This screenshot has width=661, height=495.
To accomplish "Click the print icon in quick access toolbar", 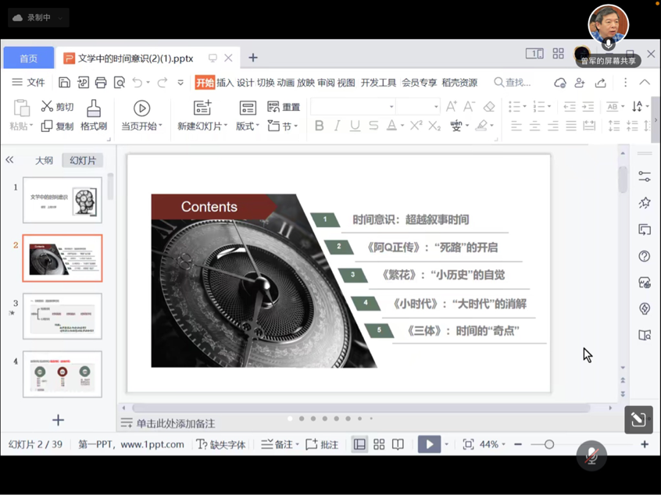I will (101, 82).
